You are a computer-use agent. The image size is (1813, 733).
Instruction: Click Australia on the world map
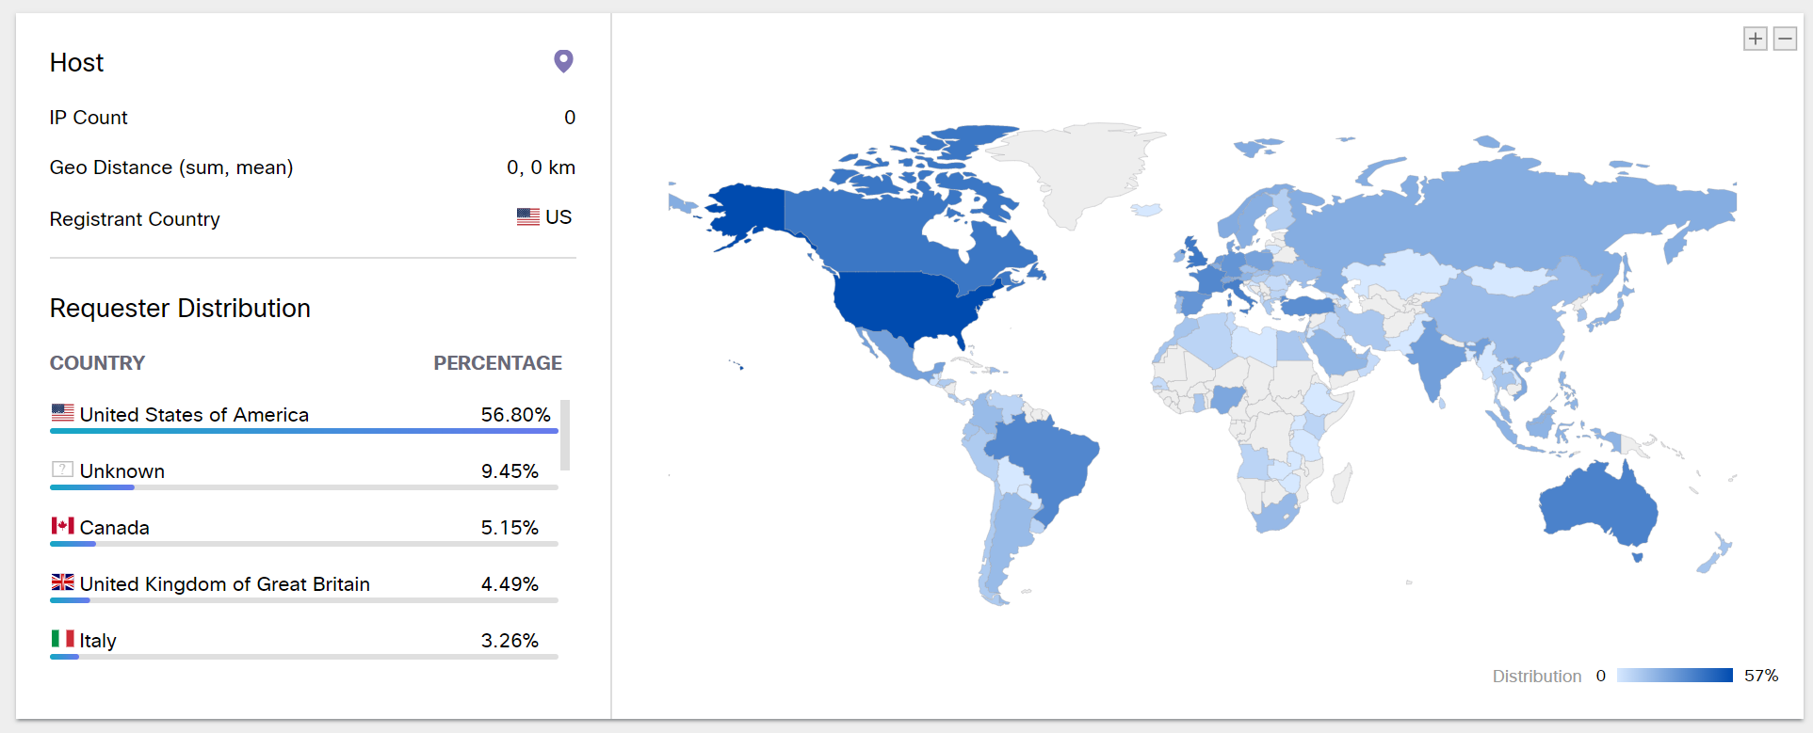pyautogui.click(x=1595, y=506)
